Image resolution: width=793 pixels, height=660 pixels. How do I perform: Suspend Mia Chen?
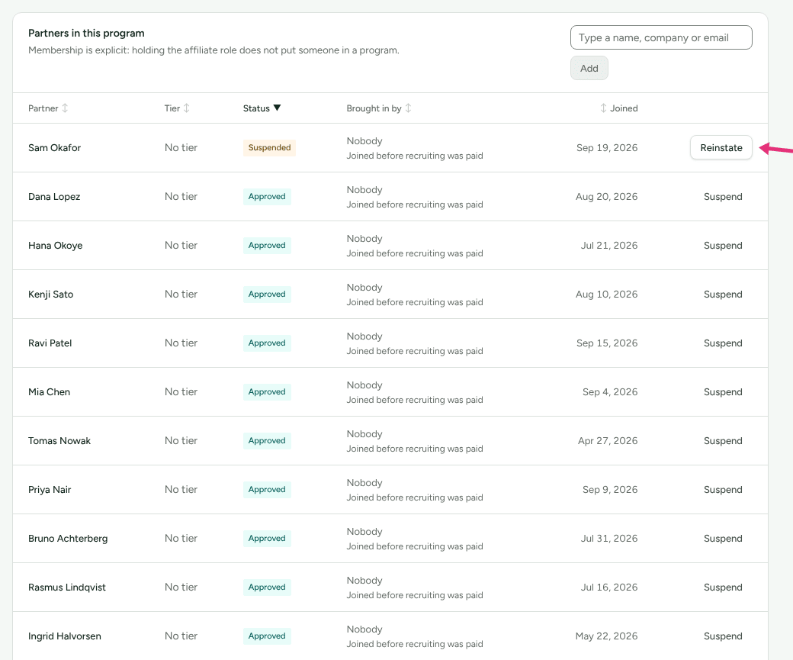tap(723, 392)
